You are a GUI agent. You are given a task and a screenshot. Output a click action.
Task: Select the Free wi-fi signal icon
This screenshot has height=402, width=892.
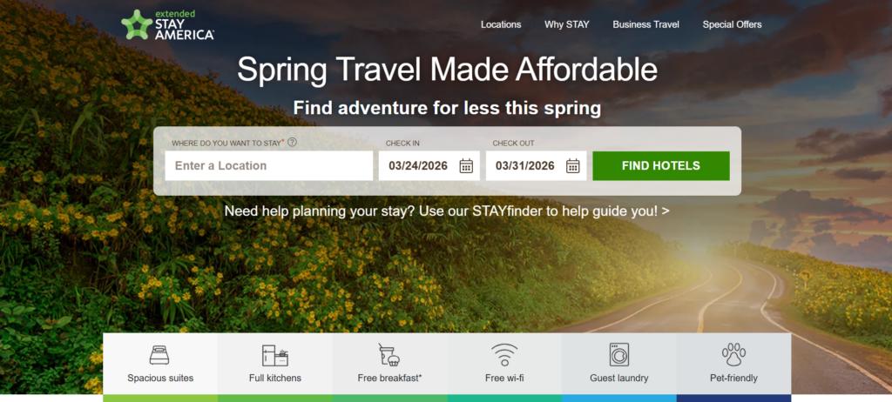(x=504, y=355)
